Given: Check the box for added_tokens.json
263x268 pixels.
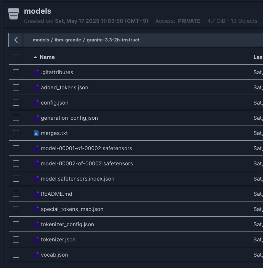Looking at the screenshot, I should coord(16,87).
